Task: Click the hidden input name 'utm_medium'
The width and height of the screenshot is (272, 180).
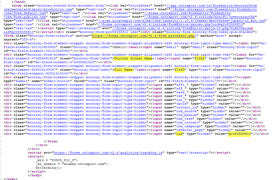Action: point(186,115)
